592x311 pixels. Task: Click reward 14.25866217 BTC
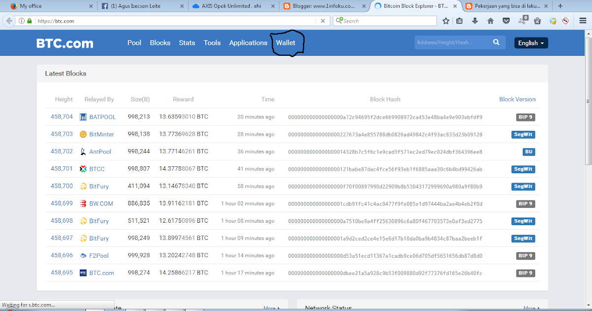(184, 273)
